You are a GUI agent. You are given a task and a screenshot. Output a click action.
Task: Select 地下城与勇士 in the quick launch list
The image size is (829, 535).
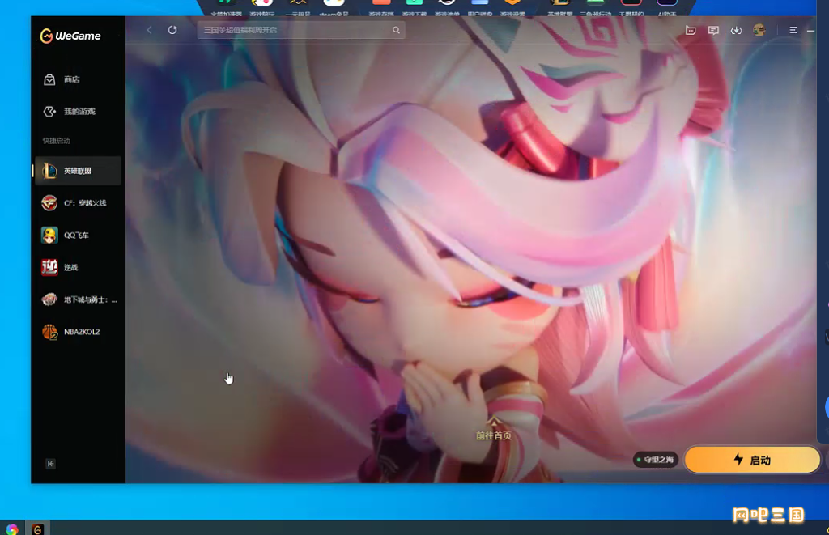pyautogui.click(x=78, y=299)
